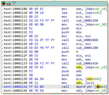Click bytes E8 C6 F2 FF FF

[x=42, y=21]
